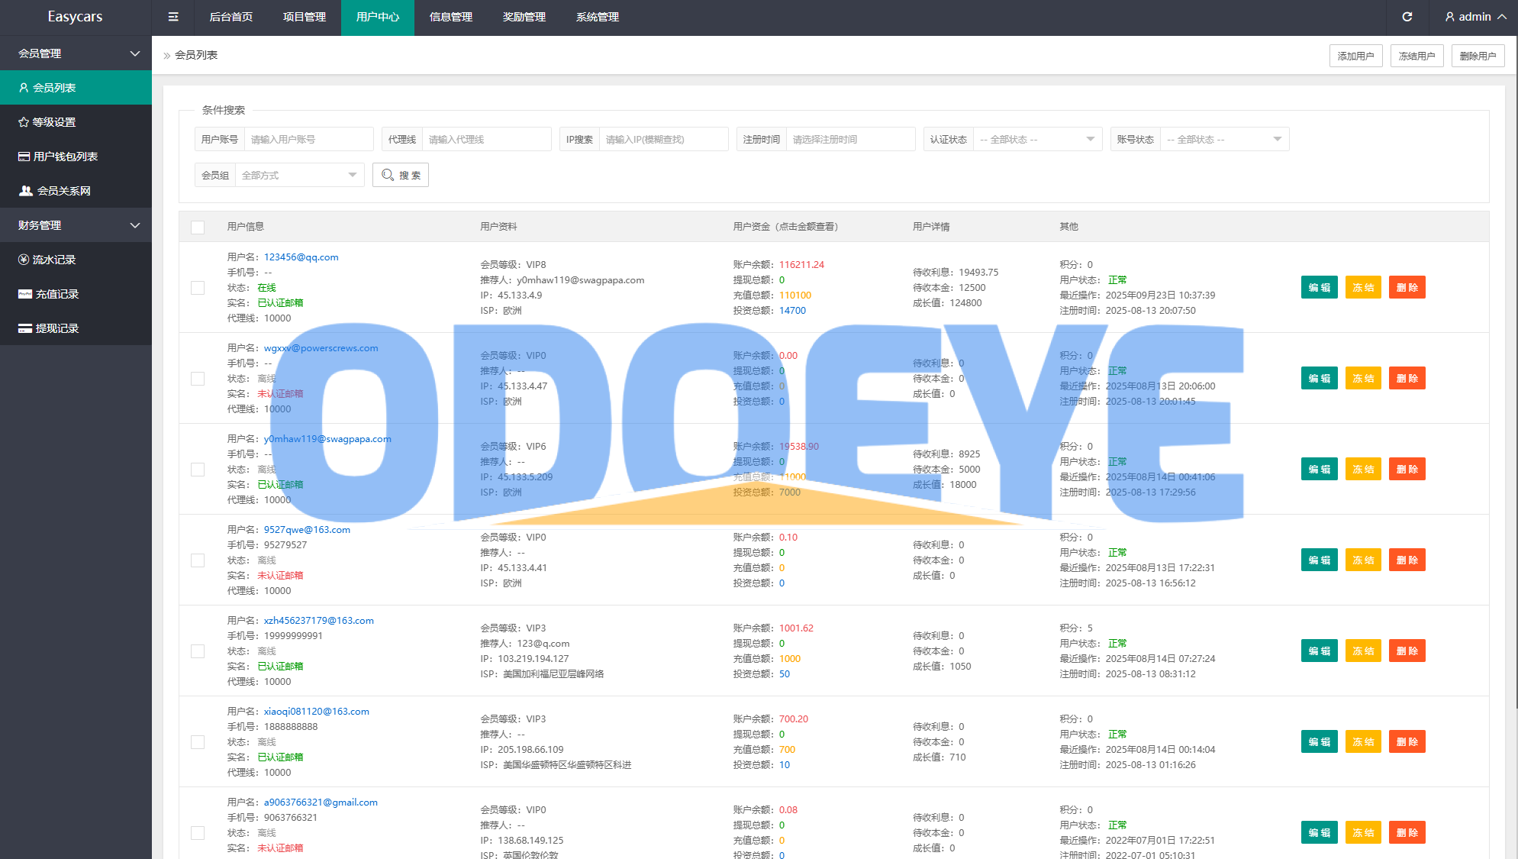The width and height of the screenshot is (1518, 859).
Task: Tick the select-all checkbox in table header
Action: pyautogui.click(x=198, y=227)
